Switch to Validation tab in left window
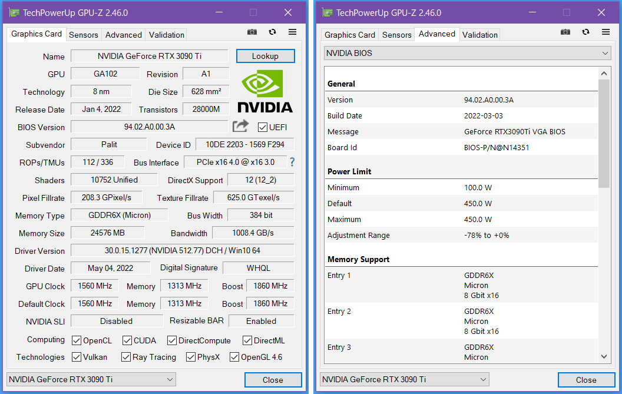The width and height of the screenshot is (622, 394). click(167, 35)
